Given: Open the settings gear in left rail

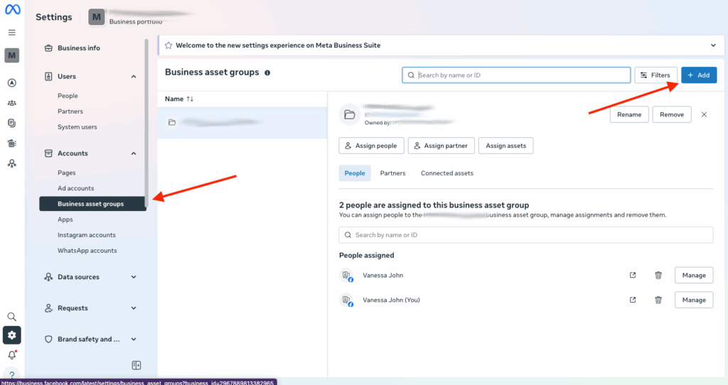Looking at the screenshot, I should tap(11, 335).
